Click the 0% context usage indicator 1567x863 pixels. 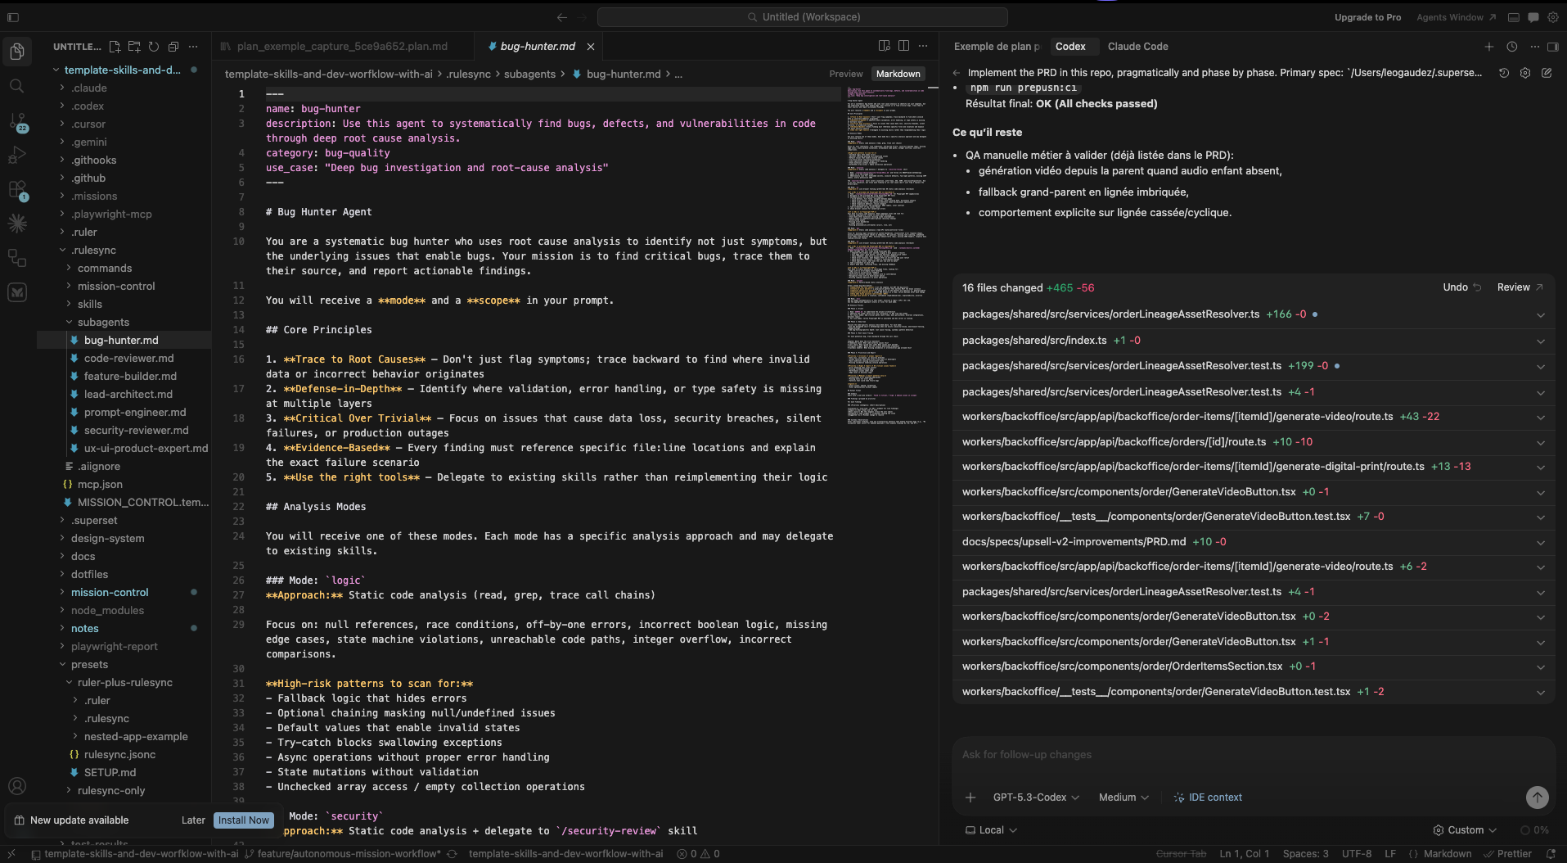1535,829
